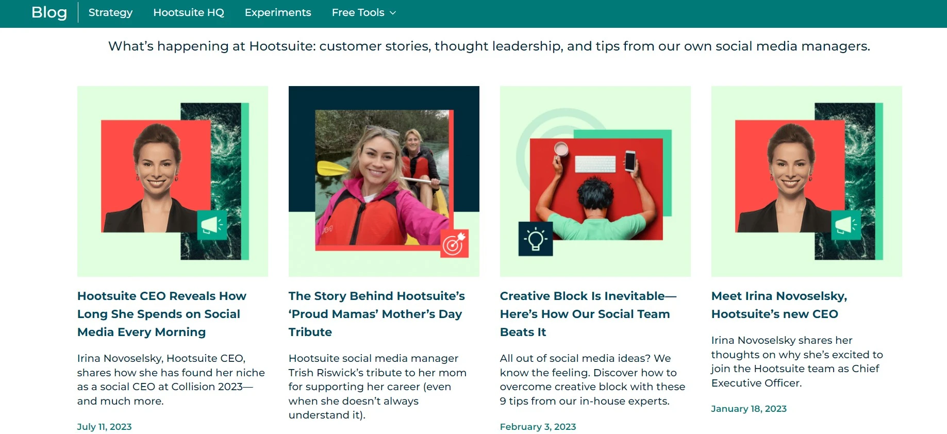Open the Free Tools menu
Image resolution: width=947 pixels, height=434 pixels.
click(x=364, y=12)
